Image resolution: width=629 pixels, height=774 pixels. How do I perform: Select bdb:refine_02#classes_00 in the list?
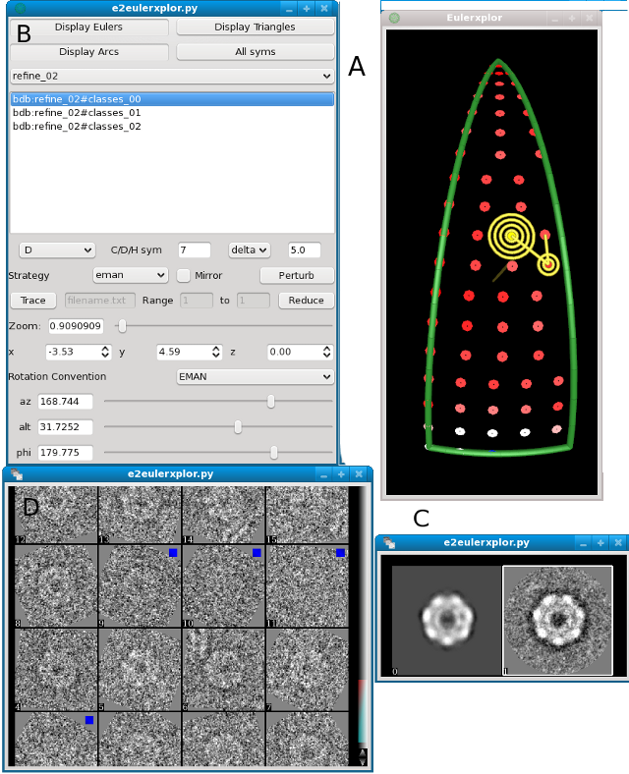click(172, 99)
